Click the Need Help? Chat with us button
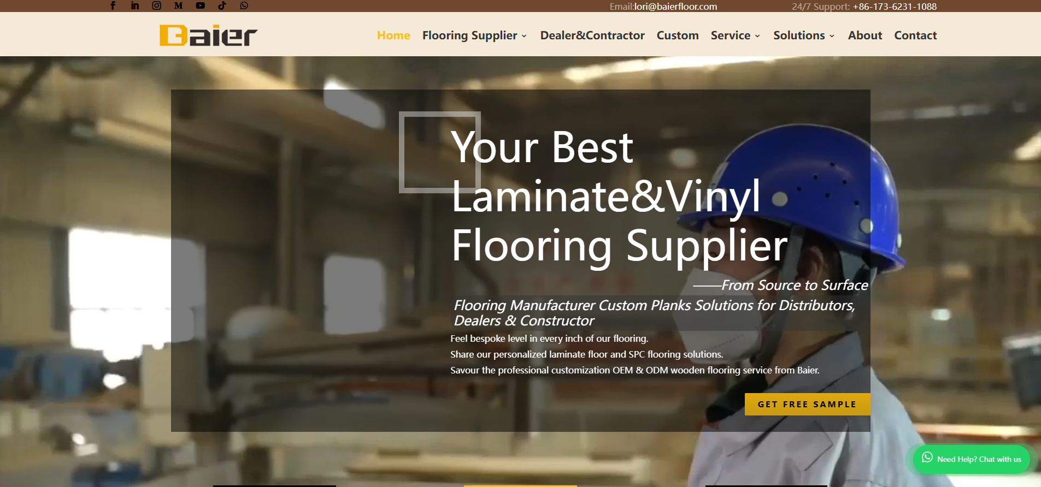The height and width of the screenshot is (487, 1041). tap(972, 459)
